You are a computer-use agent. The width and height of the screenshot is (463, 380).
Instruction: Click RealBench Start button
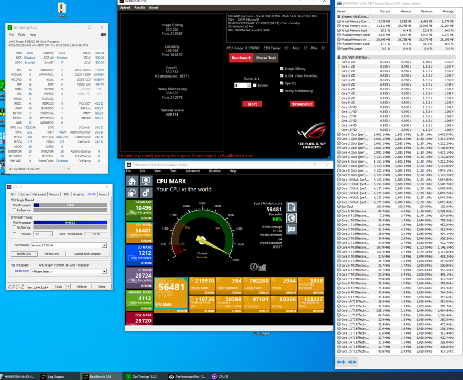(252, 104)
